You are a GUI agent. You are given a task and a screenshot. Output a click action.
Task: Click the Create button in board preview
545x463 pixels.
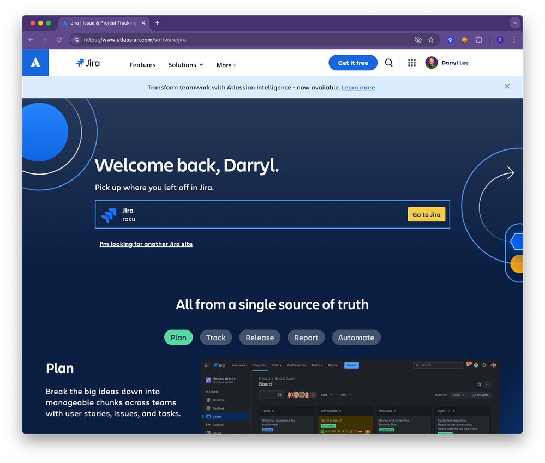click(x=351, y=365)
